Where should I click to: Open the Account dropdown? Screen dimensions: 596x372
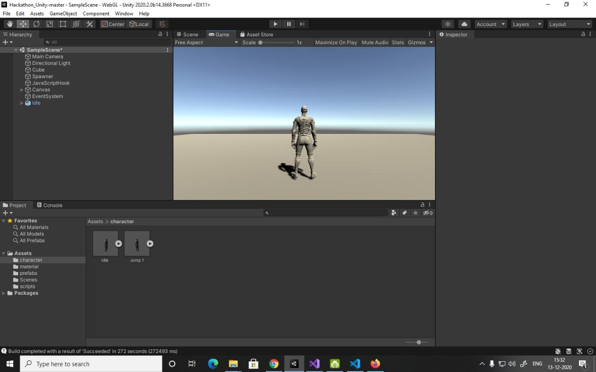(491, 24)
